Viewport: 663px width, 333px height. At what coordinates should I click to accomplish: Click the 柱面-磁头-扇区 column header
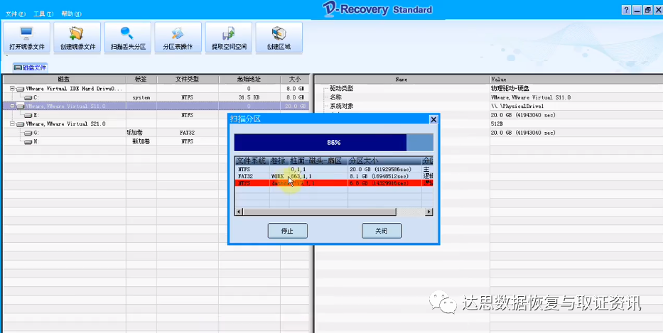(x=318, y=160)
